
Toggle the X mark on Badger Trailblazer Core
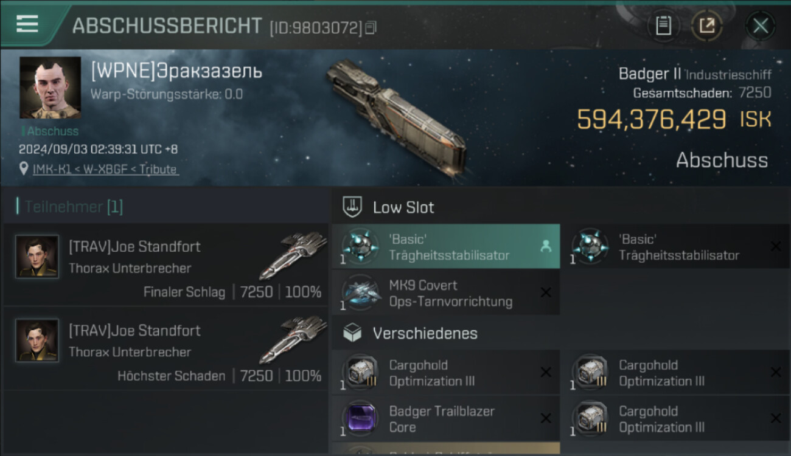pos(545,418)
